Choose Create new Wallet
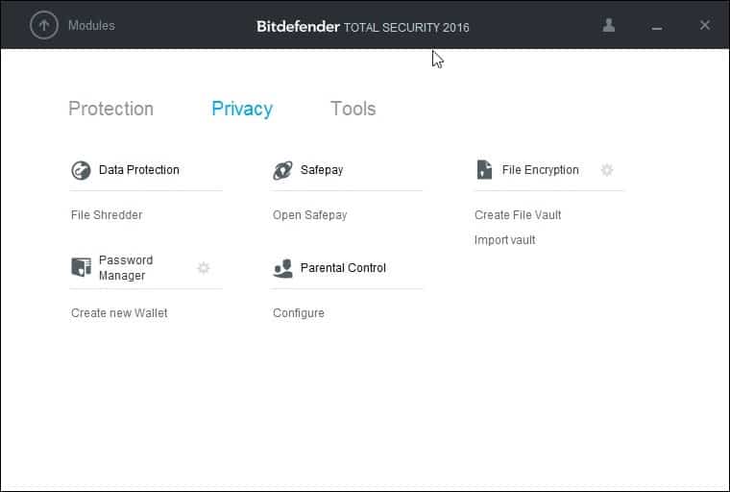Screen dimensions: 730x492 coord(119,313)
